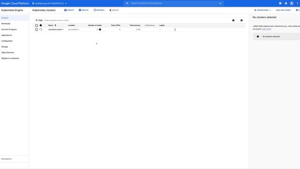Click the Notifications column header
Screen dimensions: 300x169
[150, 25]
